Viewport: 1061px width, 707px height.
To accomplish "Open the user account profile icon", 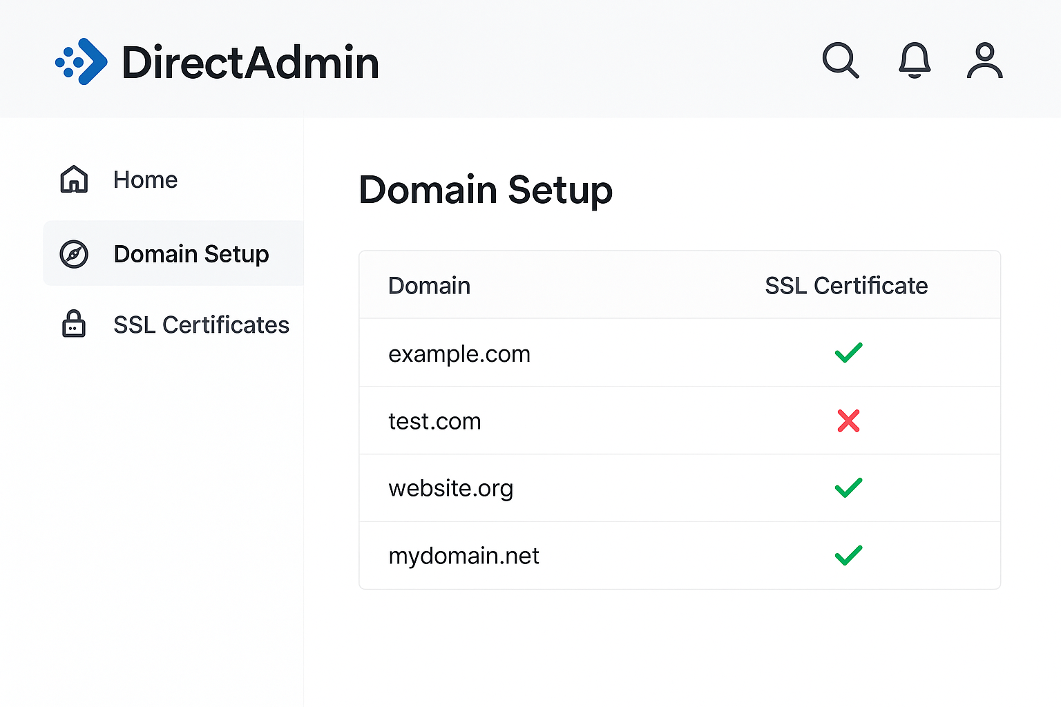I will tap(984, 61).
